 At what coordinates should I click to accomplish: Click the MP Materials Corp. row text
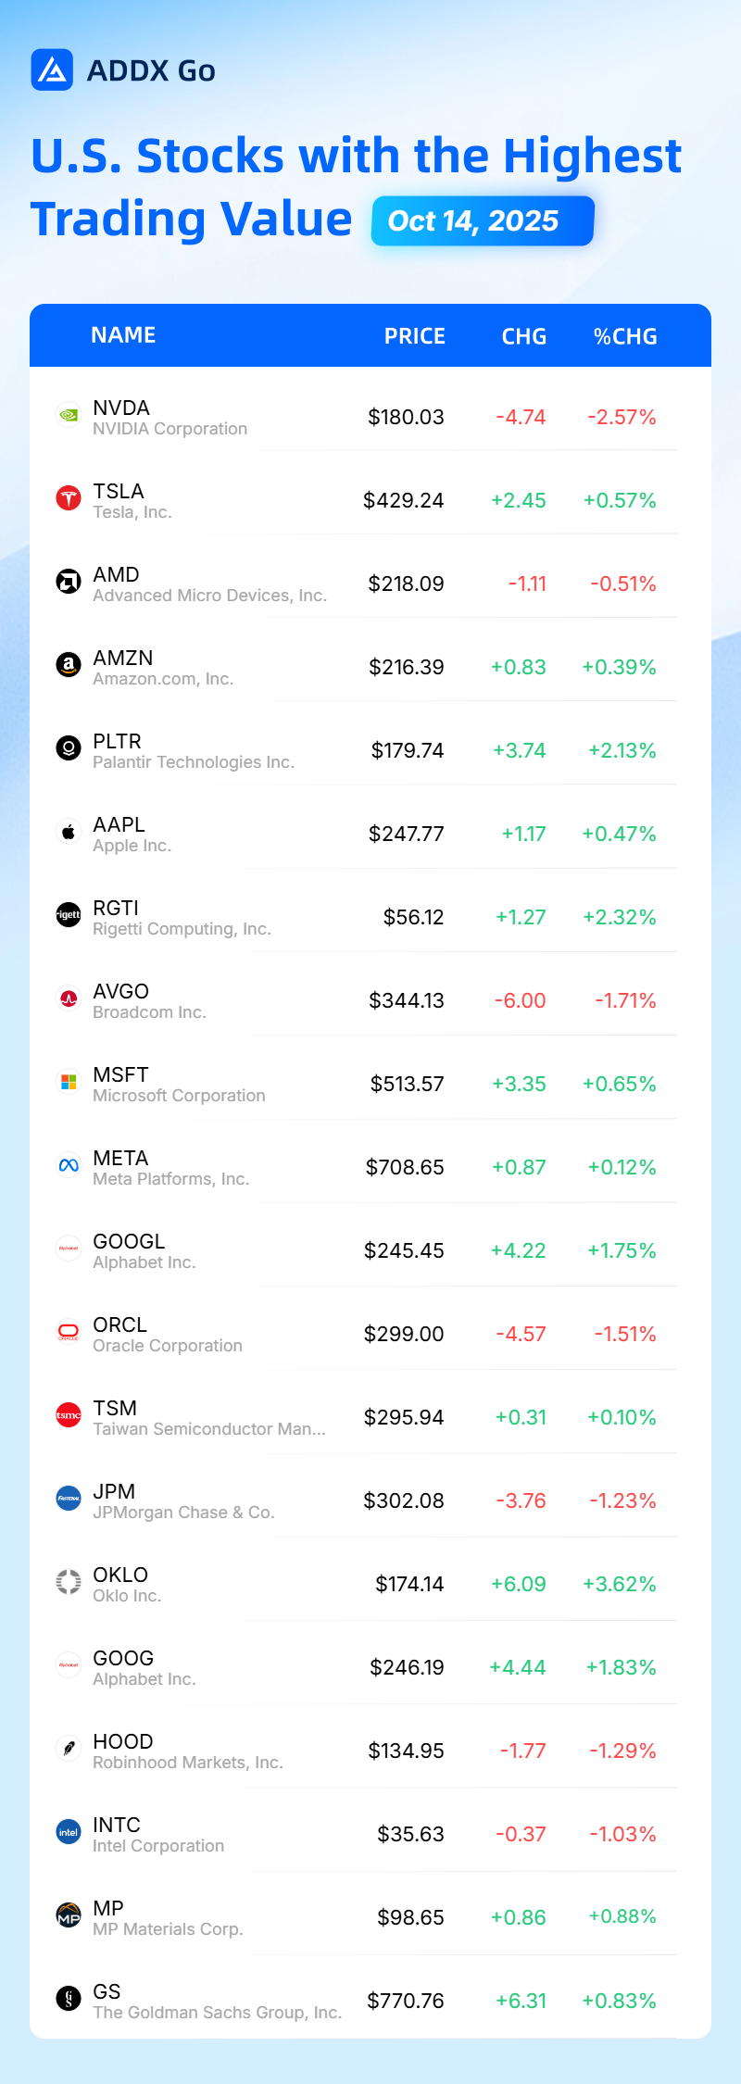pos(168,1929)
